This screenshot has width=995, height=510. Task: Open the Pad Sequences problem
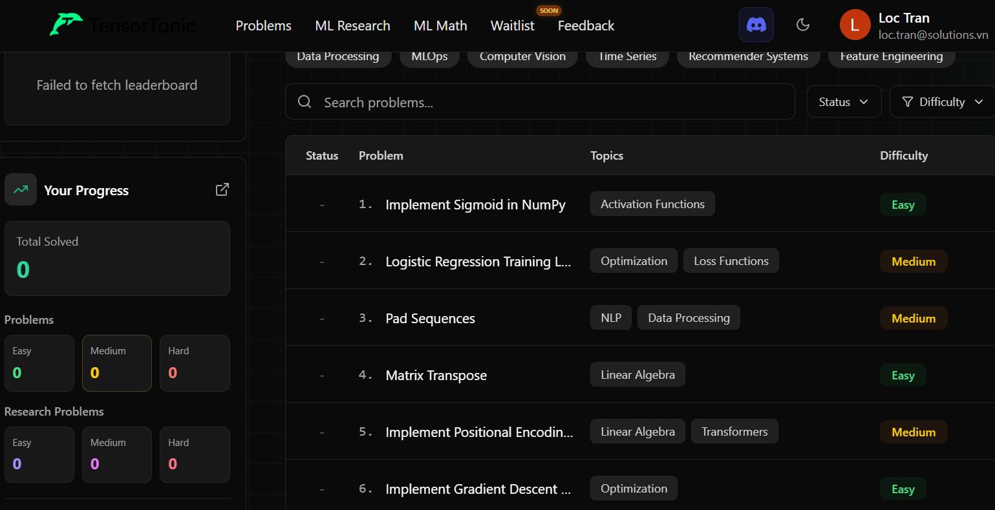click(x=430, y=319)
